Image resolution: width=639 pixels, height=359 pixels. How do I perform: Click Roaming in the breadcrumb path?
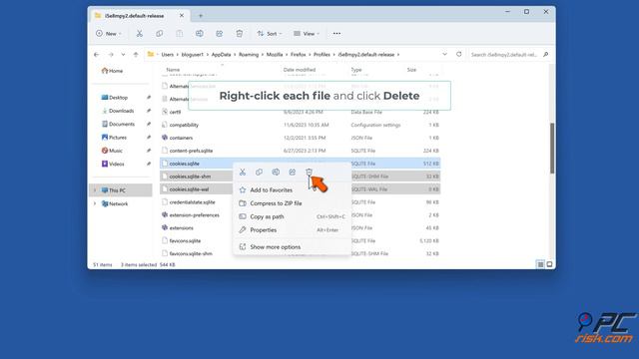(249, 55)
